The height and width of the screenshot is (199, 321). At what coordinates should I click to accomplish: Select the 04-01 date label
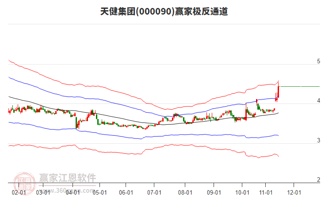[x=73, y=192]
